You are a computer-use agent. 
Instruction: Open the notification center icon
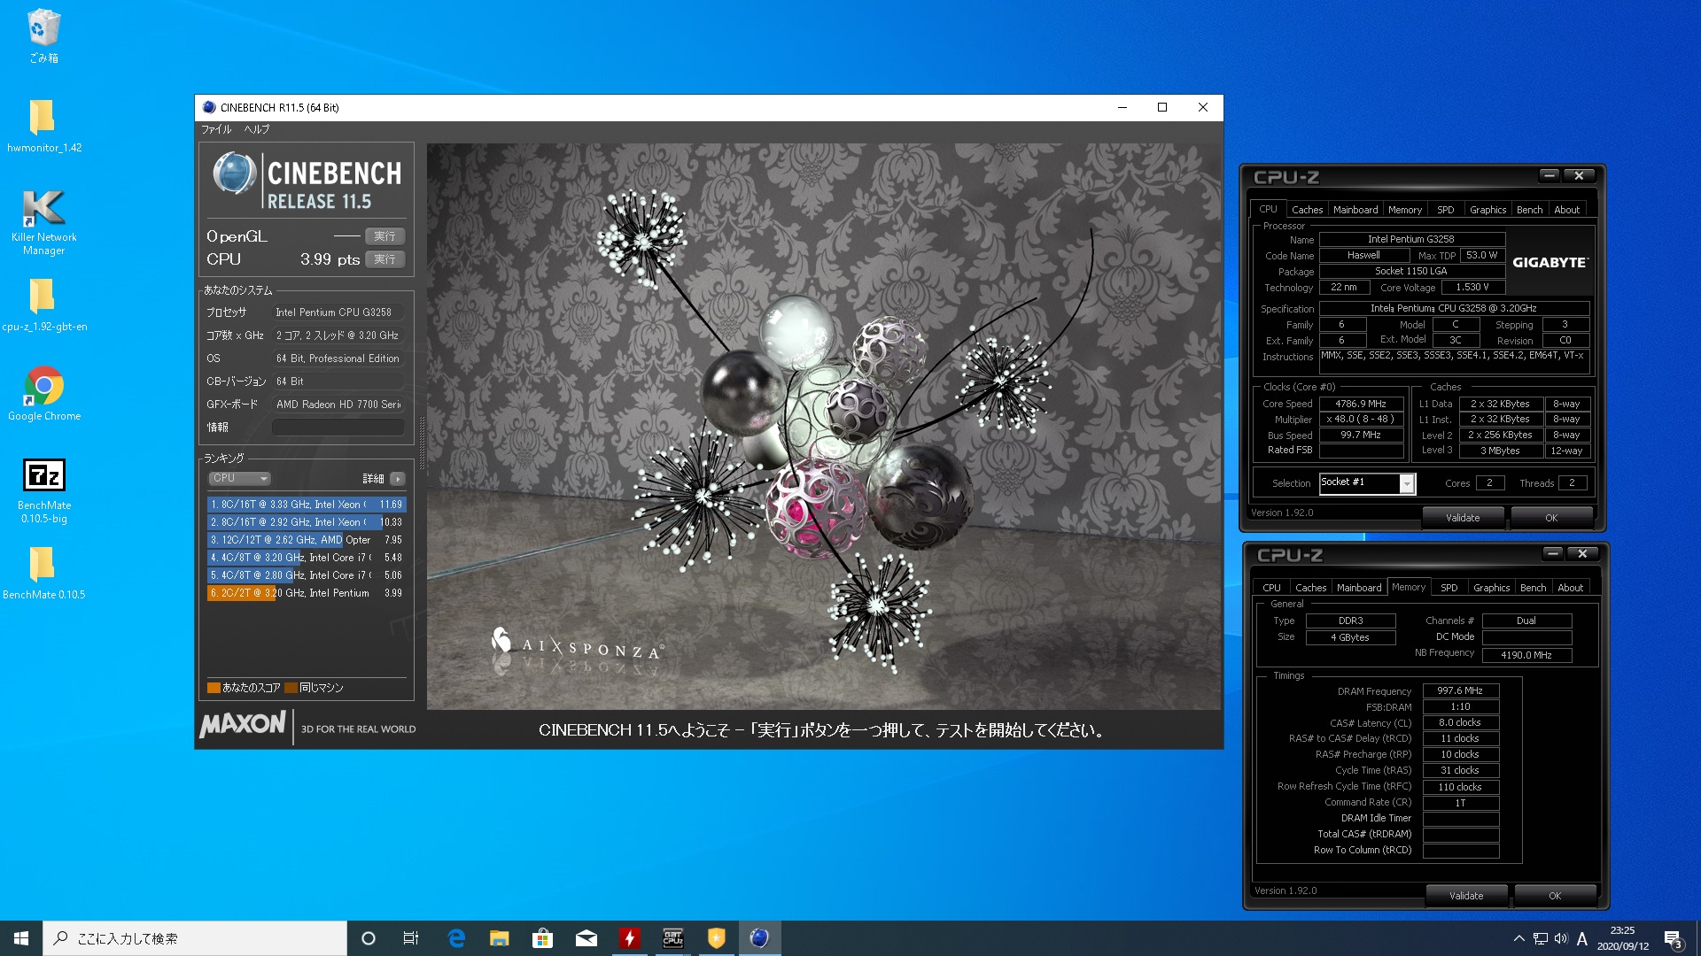tap(1673, 938)
